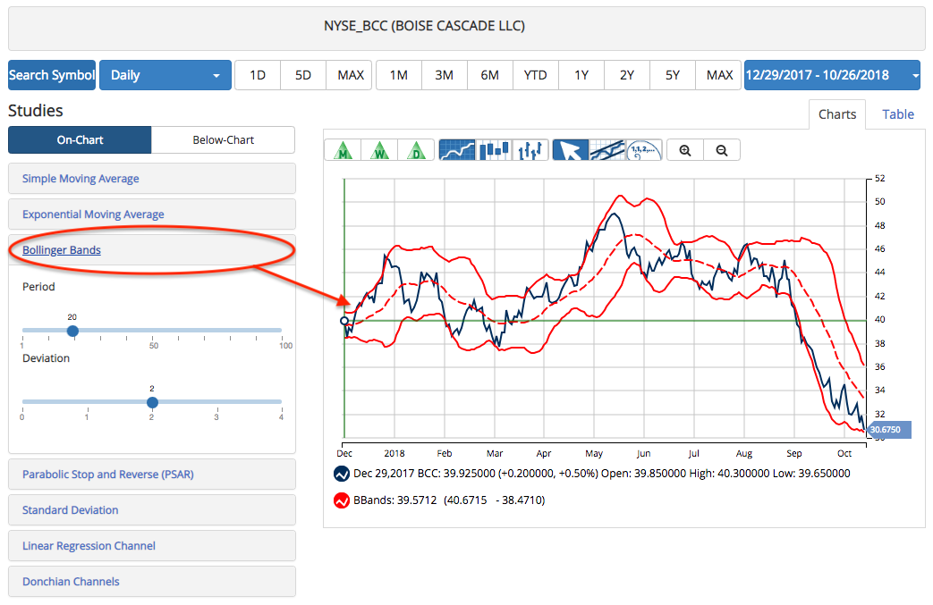The image size is (933, 605).
Task: Select the 1Y time range
Action: [x=581, y=75]
